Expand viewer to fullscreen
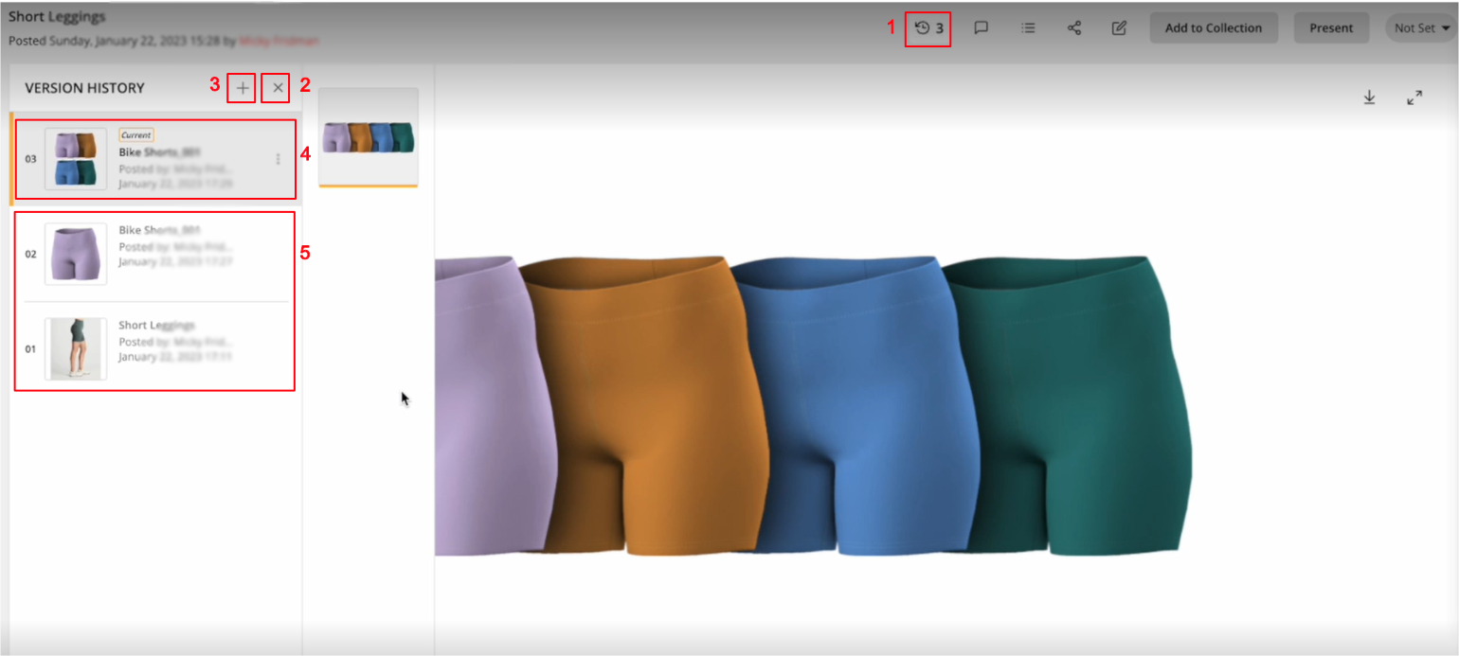The image size is (1459, 656). point(1414,98)
